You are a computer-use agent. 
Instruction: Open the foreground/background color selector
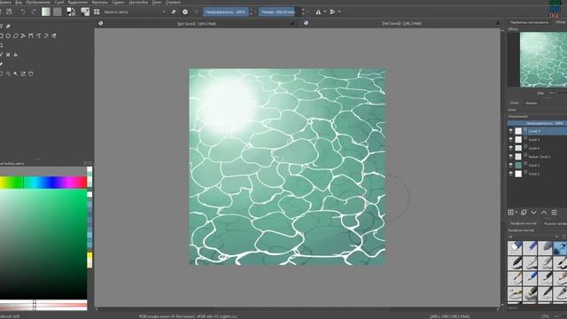(71, 12)
